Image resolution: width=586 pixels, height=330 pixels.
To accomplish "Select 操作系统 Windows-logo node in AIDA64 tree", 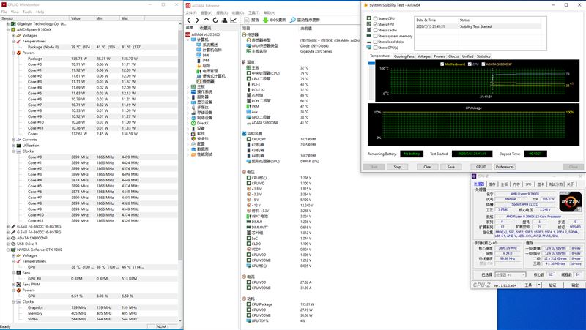I will coord(201,92).
